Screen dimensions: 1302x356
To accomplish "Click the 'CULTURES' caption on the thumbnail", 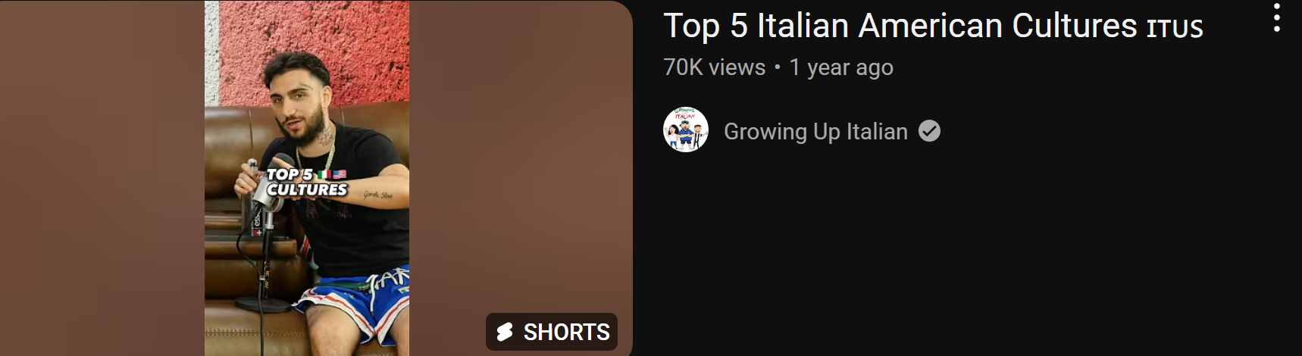I will [x=307, y=189].
